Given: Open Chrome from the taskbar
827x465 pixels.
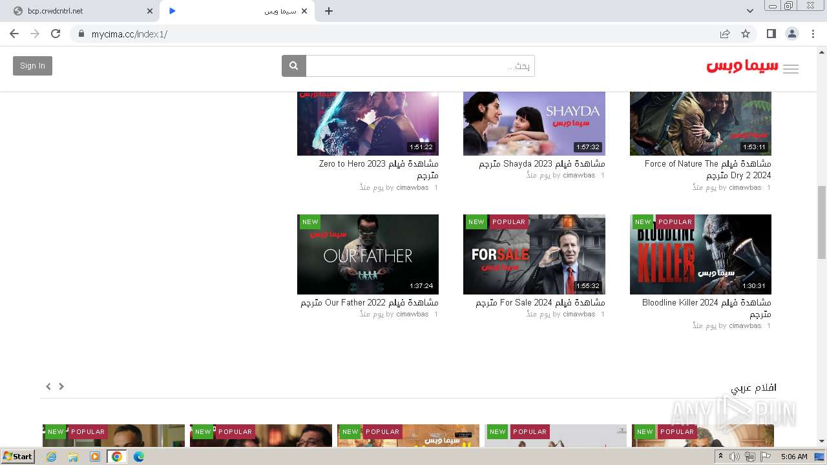Looking at the screenshot, I should coord(116,457).
